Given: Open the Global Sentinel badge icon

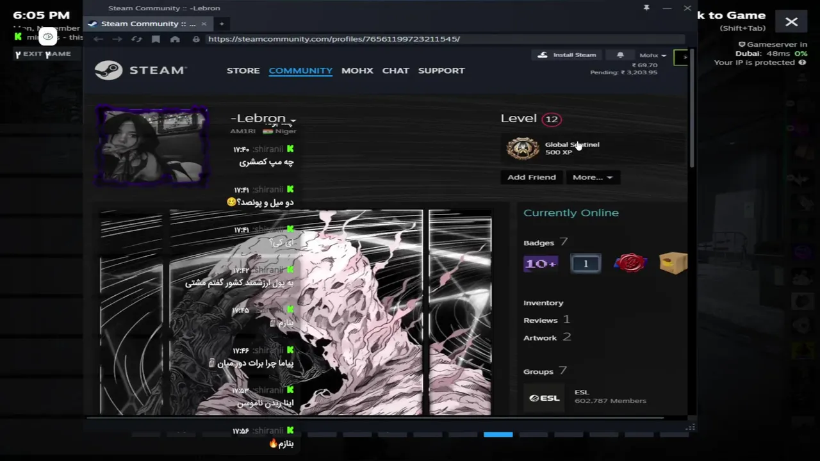Looking at the screenshot, I should coord(523,148).
